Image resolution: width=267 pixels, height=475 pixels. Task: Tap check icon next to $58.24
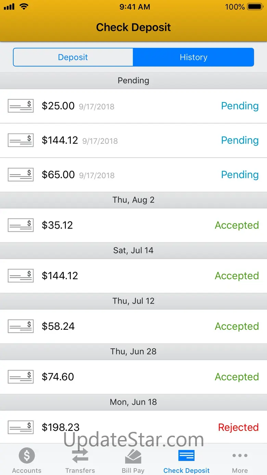[x=21, y=326]
